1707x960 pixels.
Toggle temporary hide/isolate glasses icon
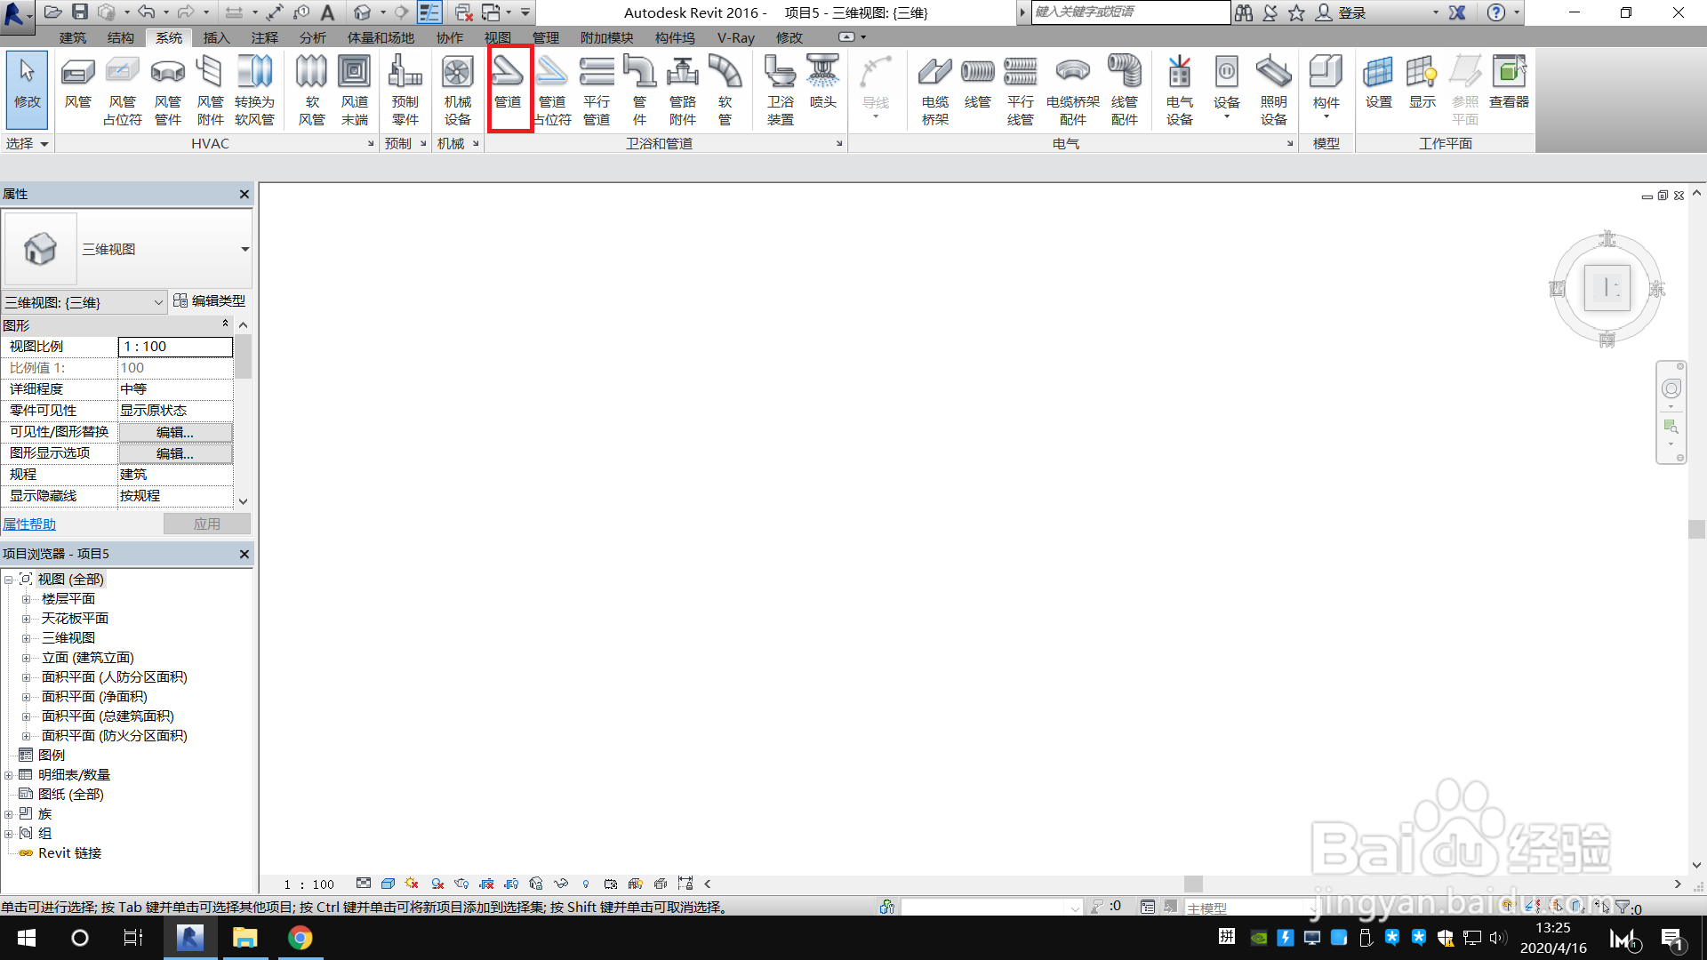(x=561, y=884)
